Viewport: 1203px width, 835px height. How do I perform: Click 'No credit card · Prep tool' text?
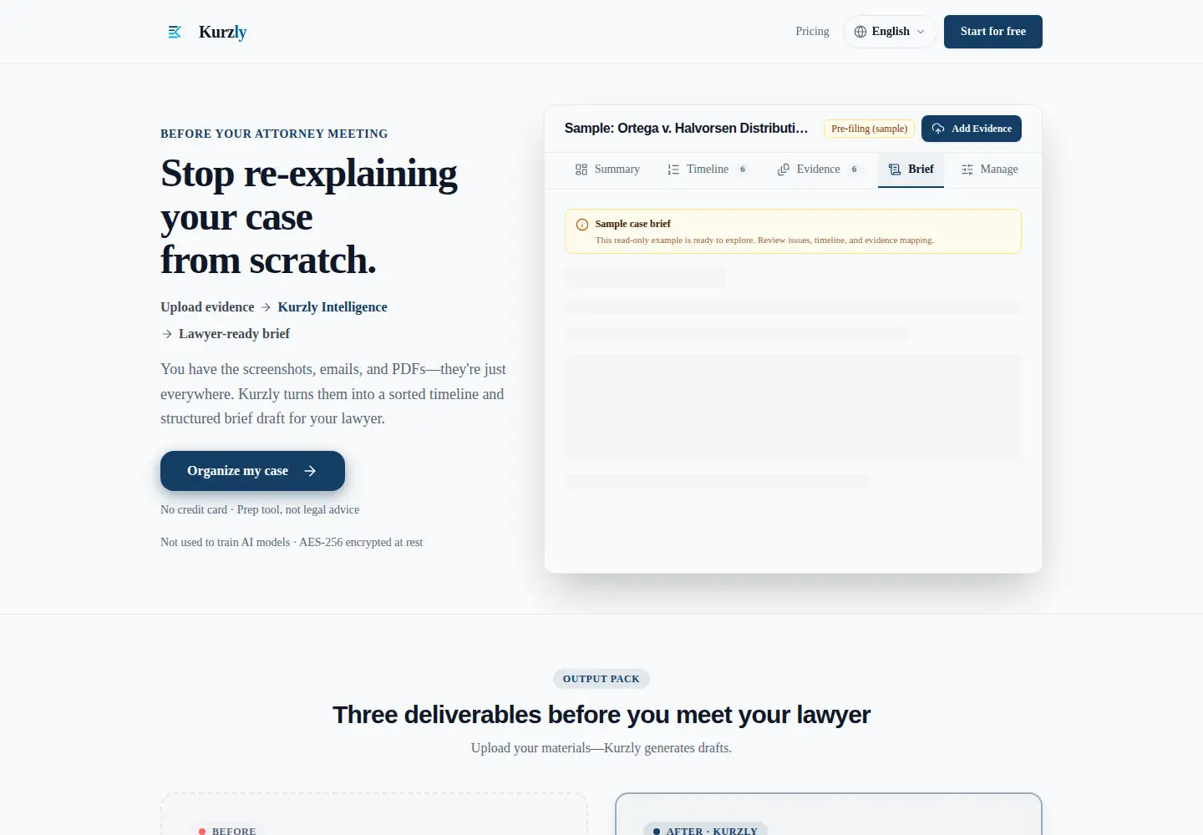tap(260, 509)
